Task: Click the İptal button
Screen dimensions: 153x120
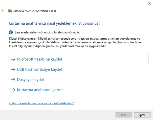Action: coord(142,115)
